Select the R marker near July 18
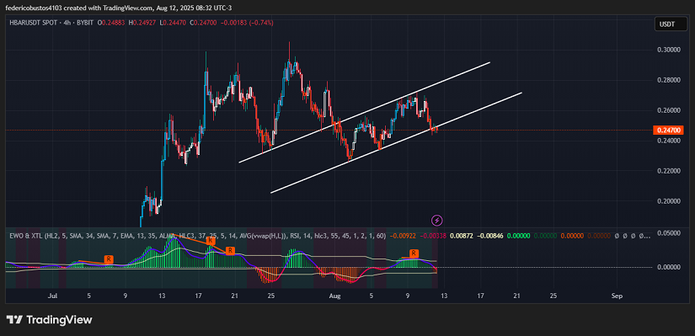The height and width of the screenshot is (336, 695). point(211,241)
